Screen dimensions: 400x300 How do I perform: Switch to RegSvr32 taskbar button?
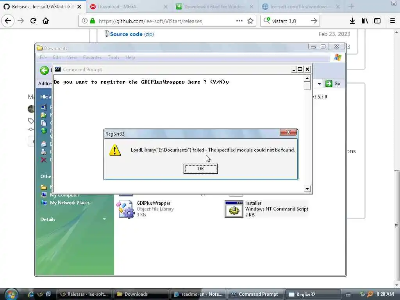313,294
